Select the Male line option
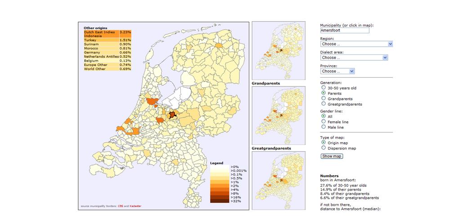This screenshot has width=457, height=224. point(323,127)
